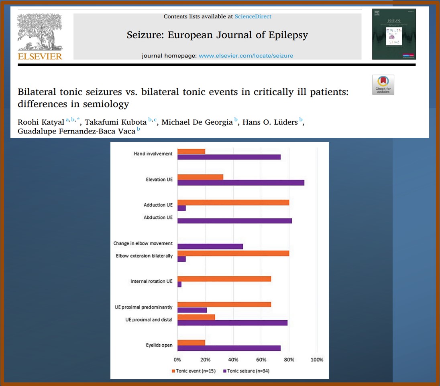Click author name Roohi Katyal

41,122
